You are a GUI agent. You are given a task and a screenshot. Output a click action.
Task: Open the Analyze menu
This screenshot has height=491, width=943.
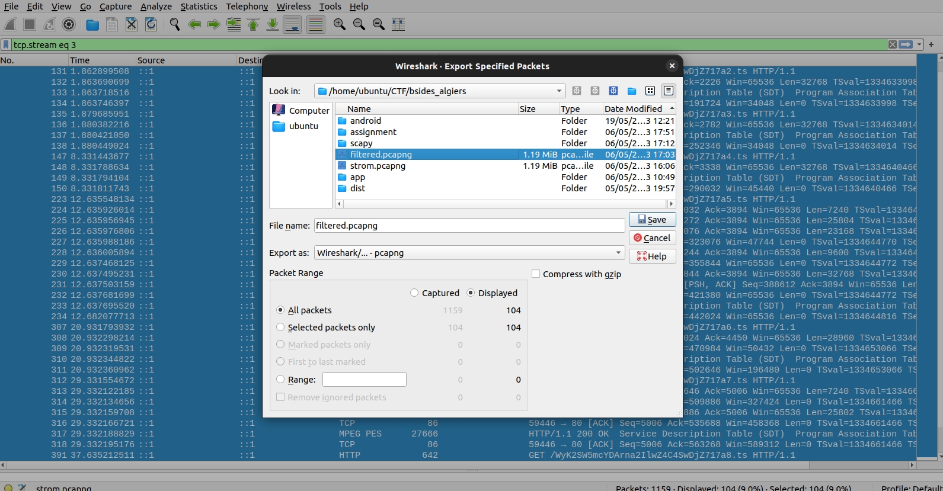coord(156,7)
